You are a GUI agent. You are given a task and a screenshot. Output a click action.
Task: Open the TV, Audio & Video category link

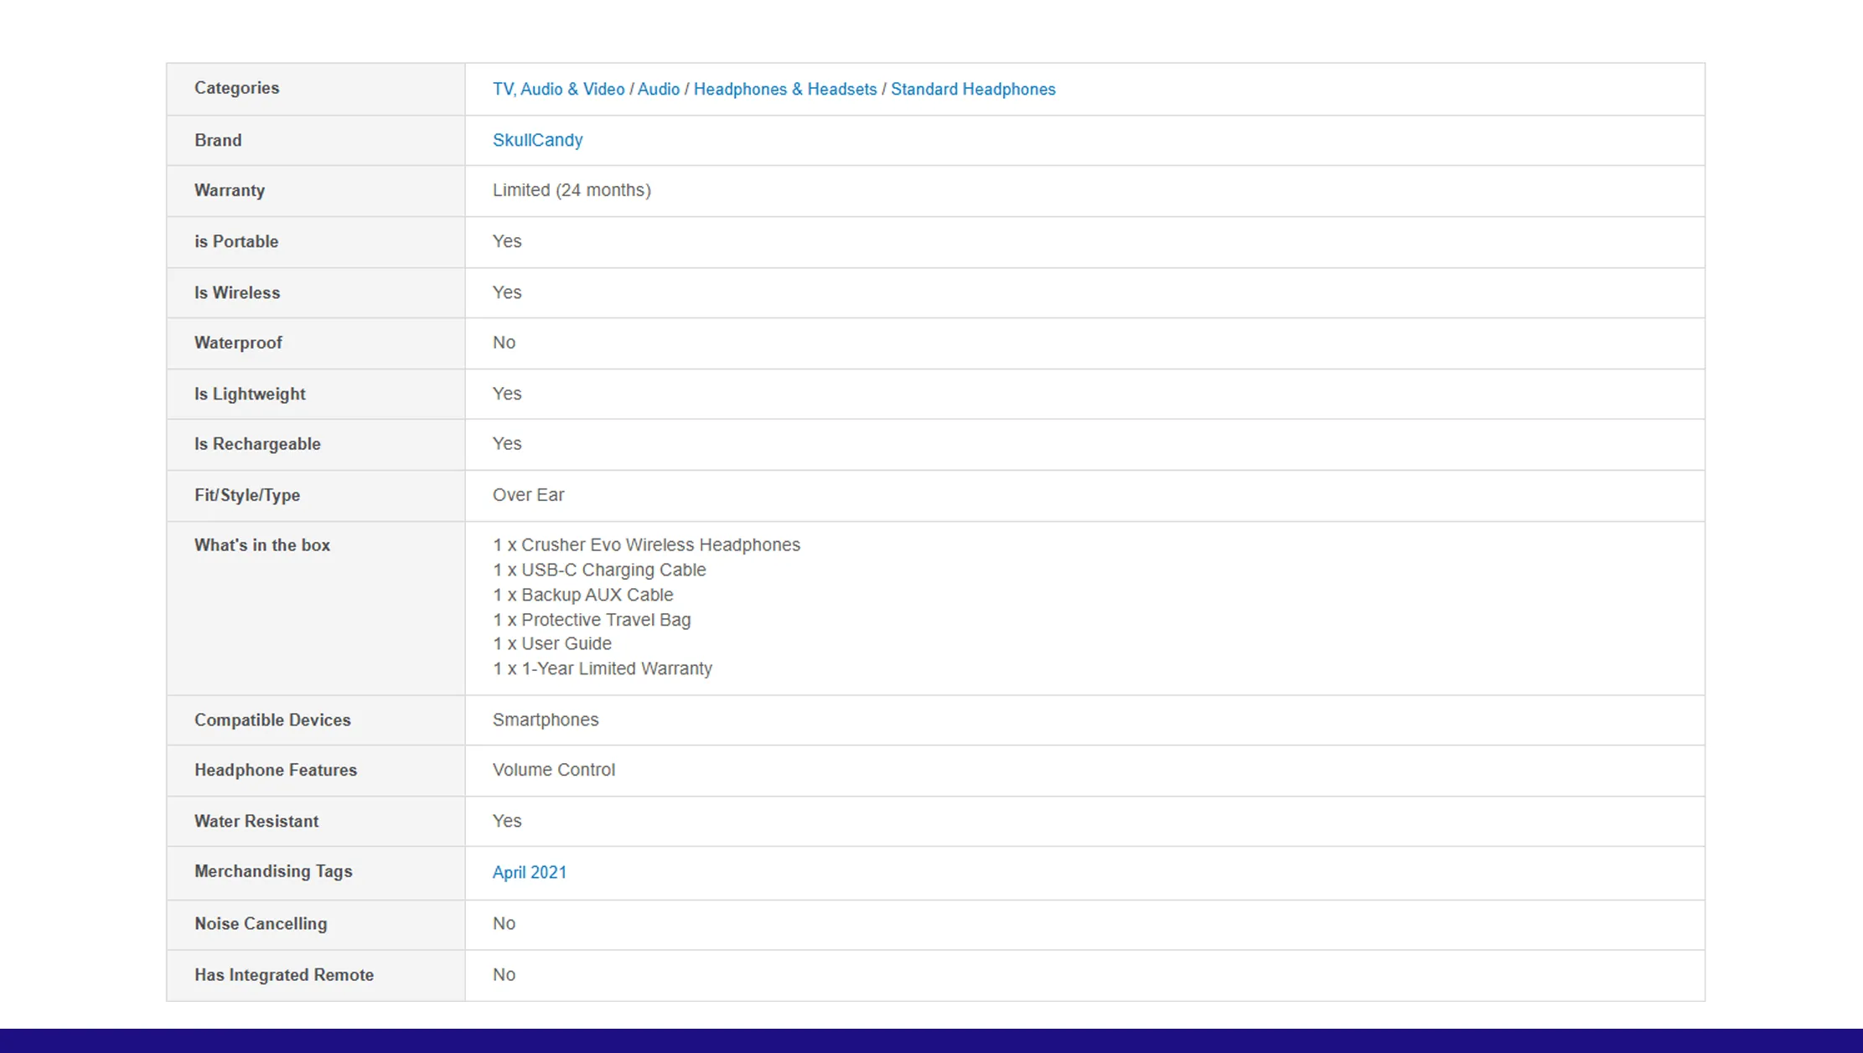click(558, 89)
